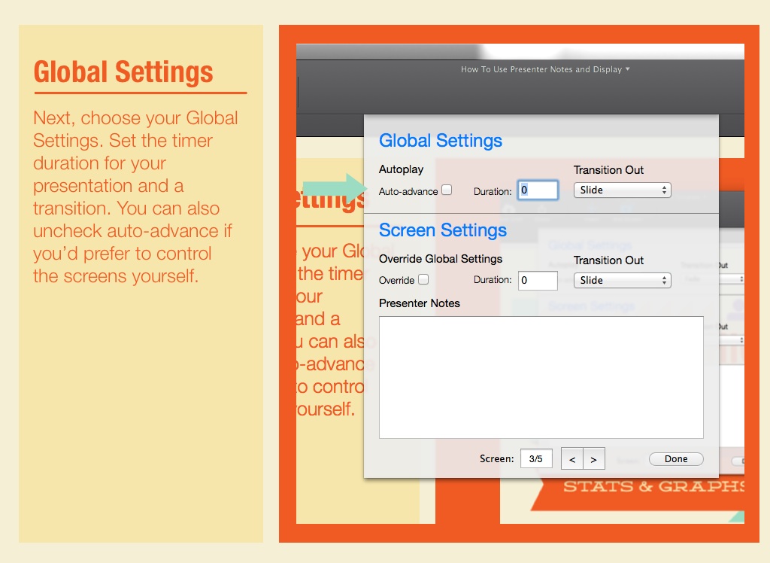770x563 pixels.
Task: Open Global Settings Transition Out dropdown
Action: (x=622, y=190)
